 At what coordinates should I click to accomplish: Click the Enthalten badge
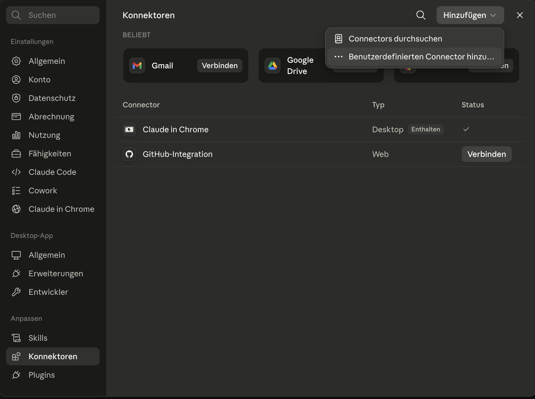click(426, 129)
